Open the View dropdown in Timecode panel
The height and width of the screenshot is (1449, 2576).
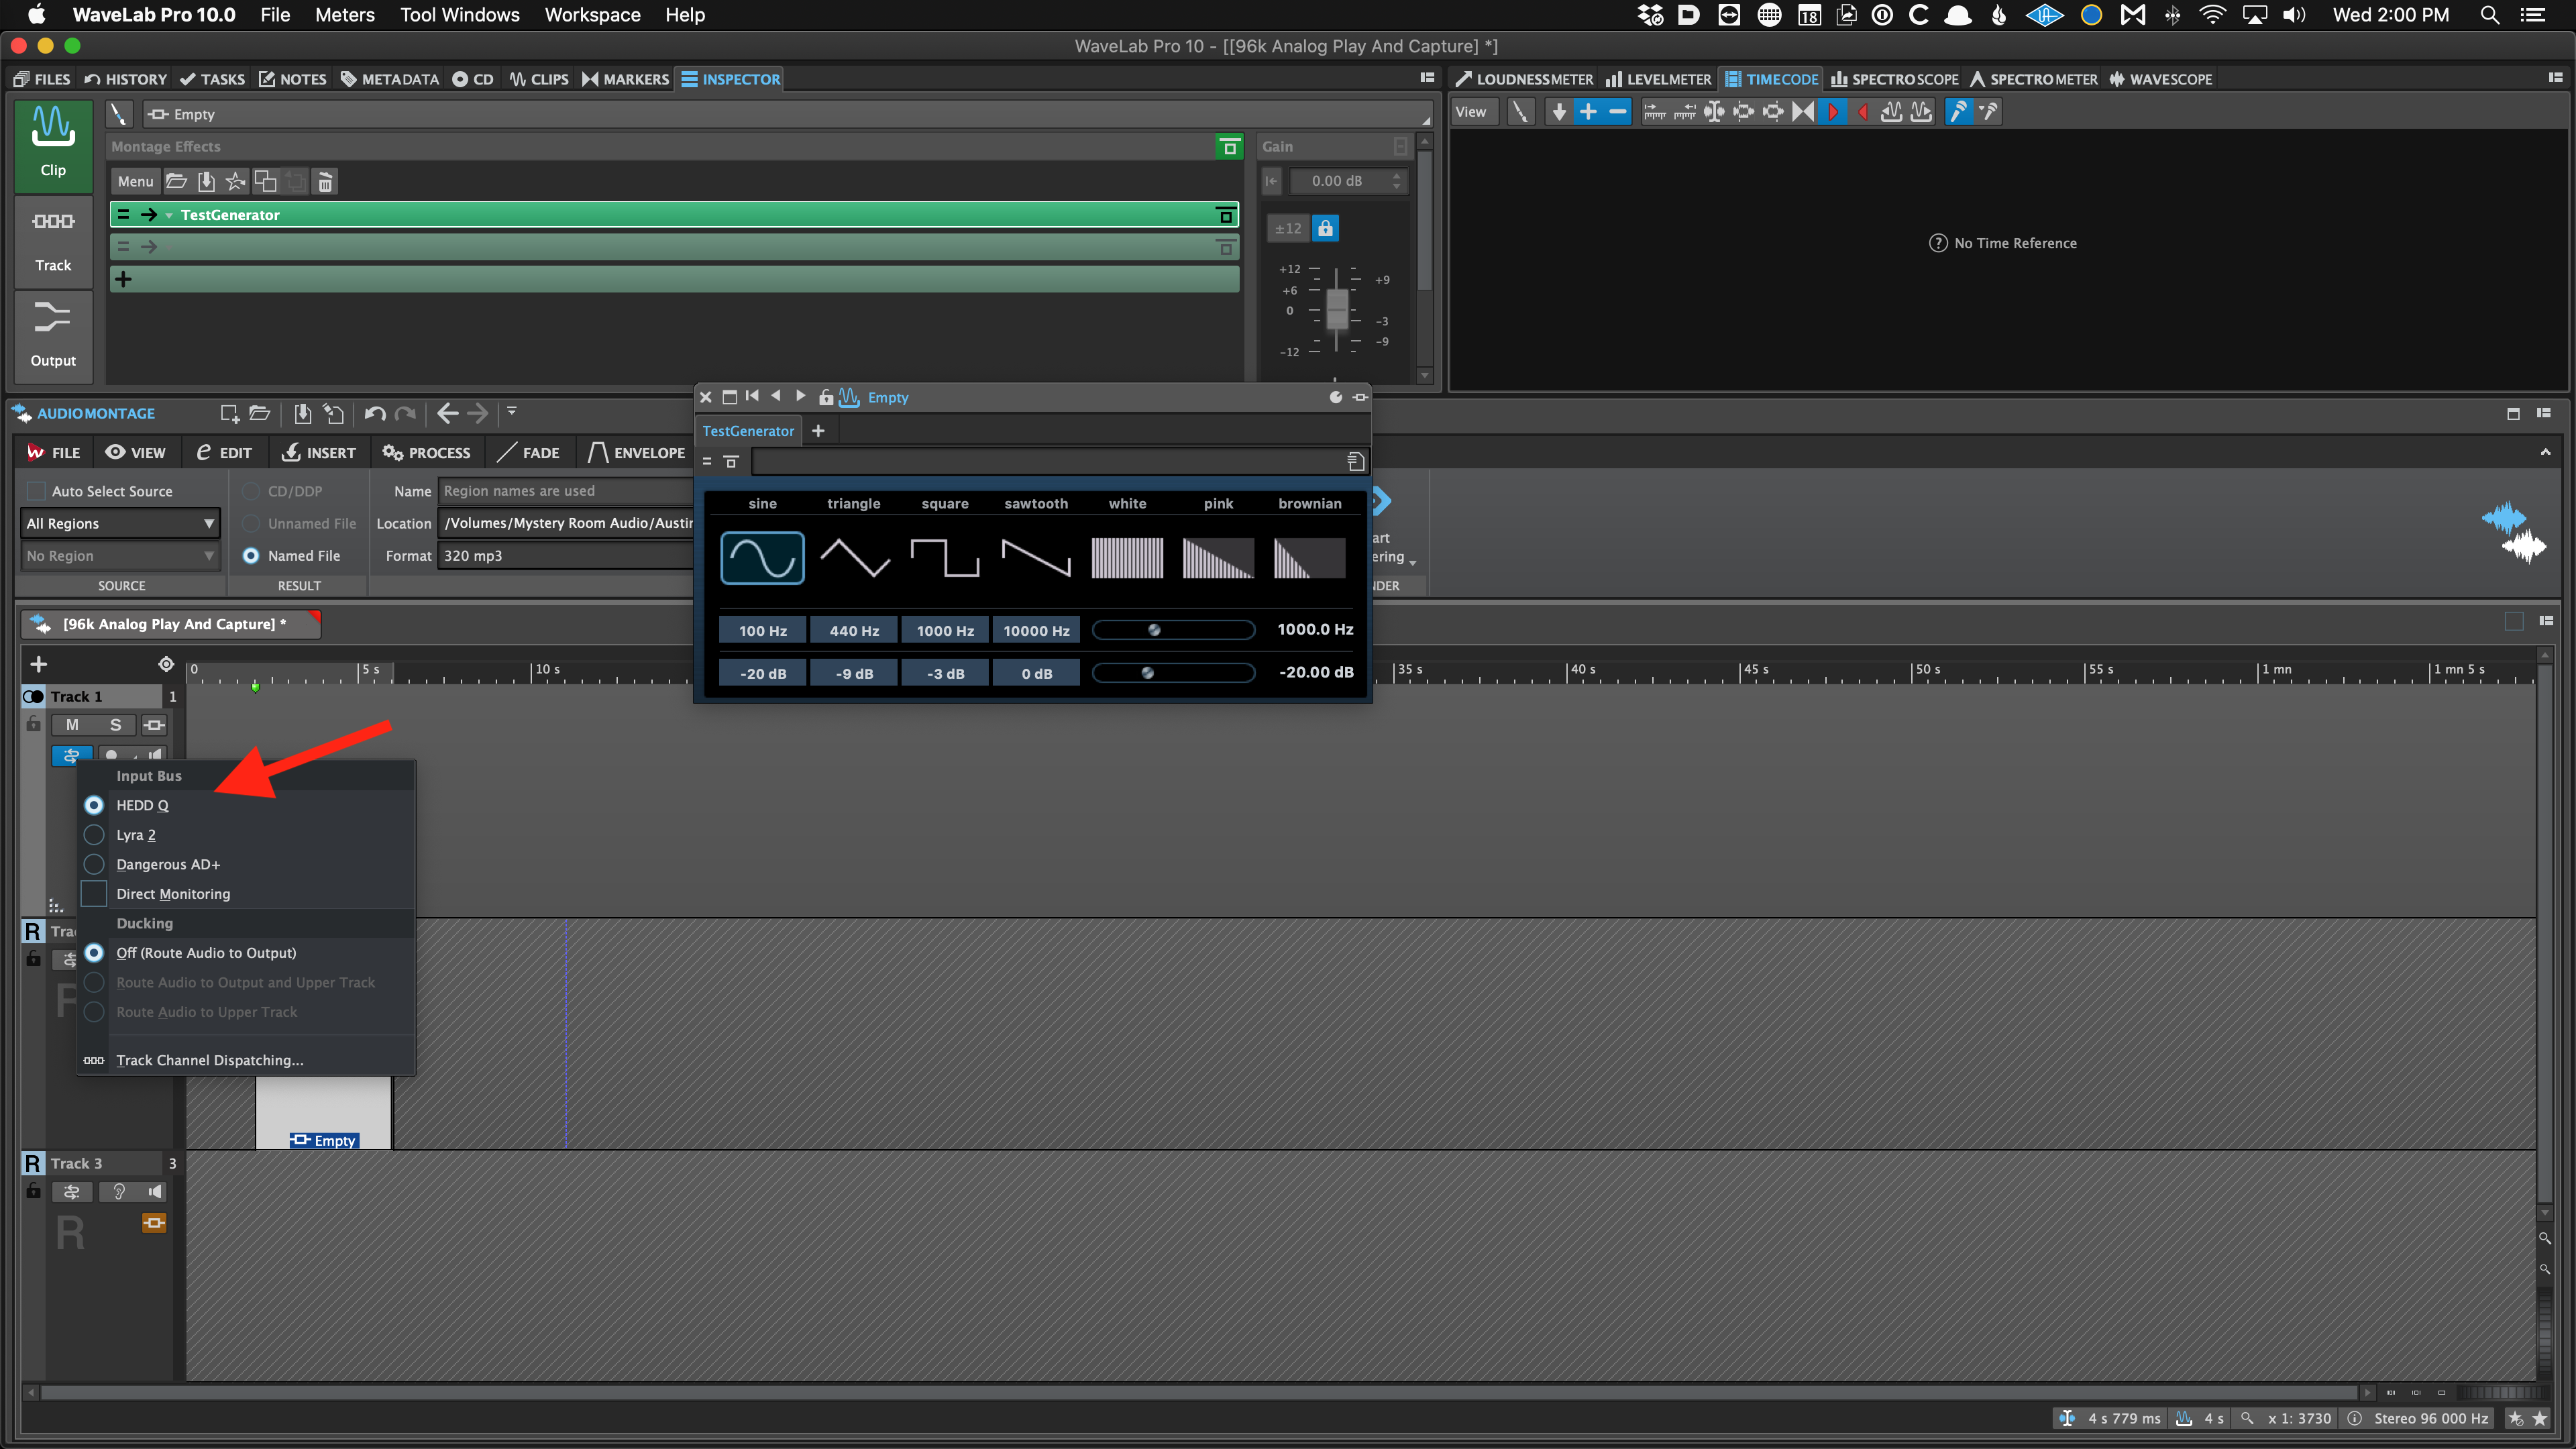1471,112
